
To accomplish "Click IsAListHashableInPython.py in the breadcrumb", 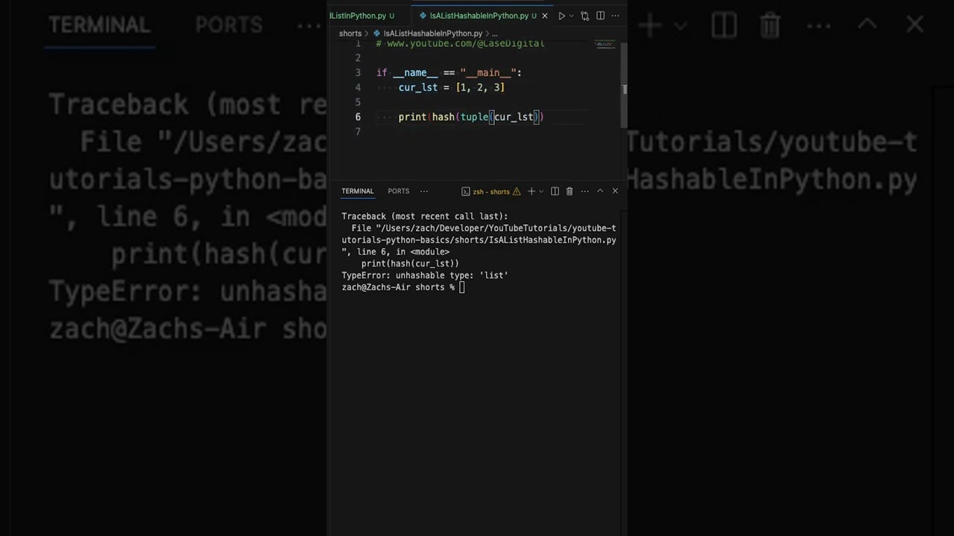I will (x=433, y=33).
